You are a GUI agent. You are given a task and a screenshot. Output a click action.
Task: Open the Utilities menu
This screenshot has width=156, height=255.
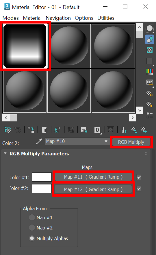point(106,18)
